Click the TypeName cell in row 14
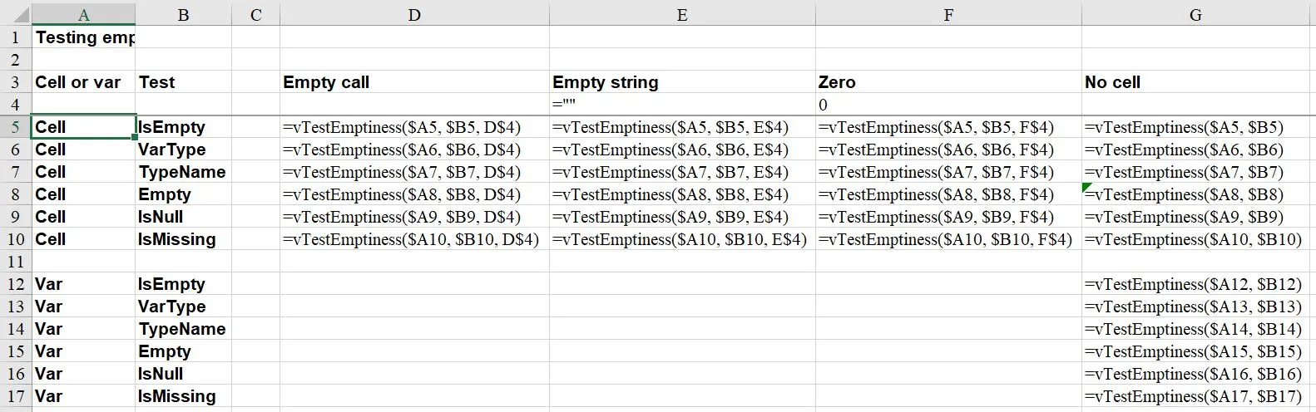Viewport: 1316px width, 412px height. click(x=182, y=329)
